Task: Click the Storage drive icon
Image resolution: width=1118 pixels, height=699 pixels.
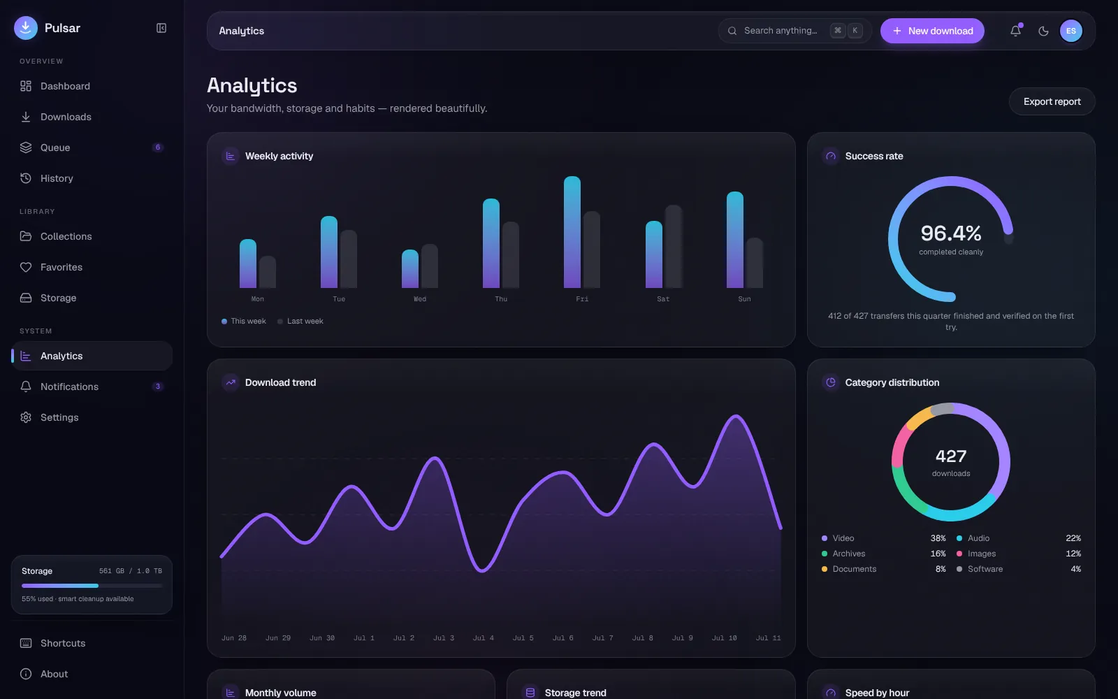Action: coord(26,298)
